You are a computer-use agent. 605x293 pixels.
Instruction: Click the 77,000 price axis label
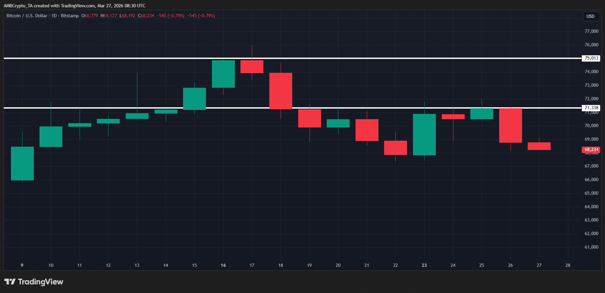(x=591, y=31)
